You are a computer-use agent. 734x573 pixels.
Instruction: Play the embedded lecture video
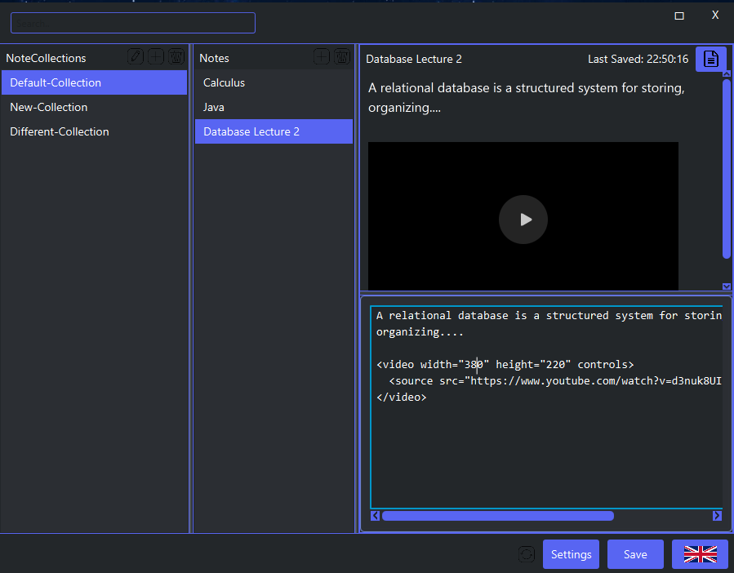point(523,219)
